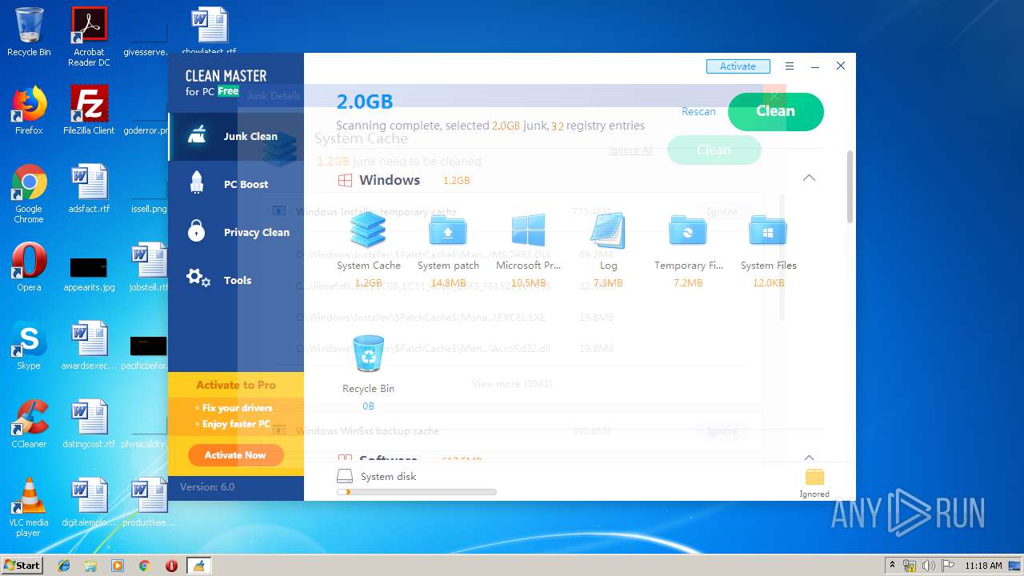Show hidden system tray icons
This screenshot has width=1024, height=576.
coord(892,566)
